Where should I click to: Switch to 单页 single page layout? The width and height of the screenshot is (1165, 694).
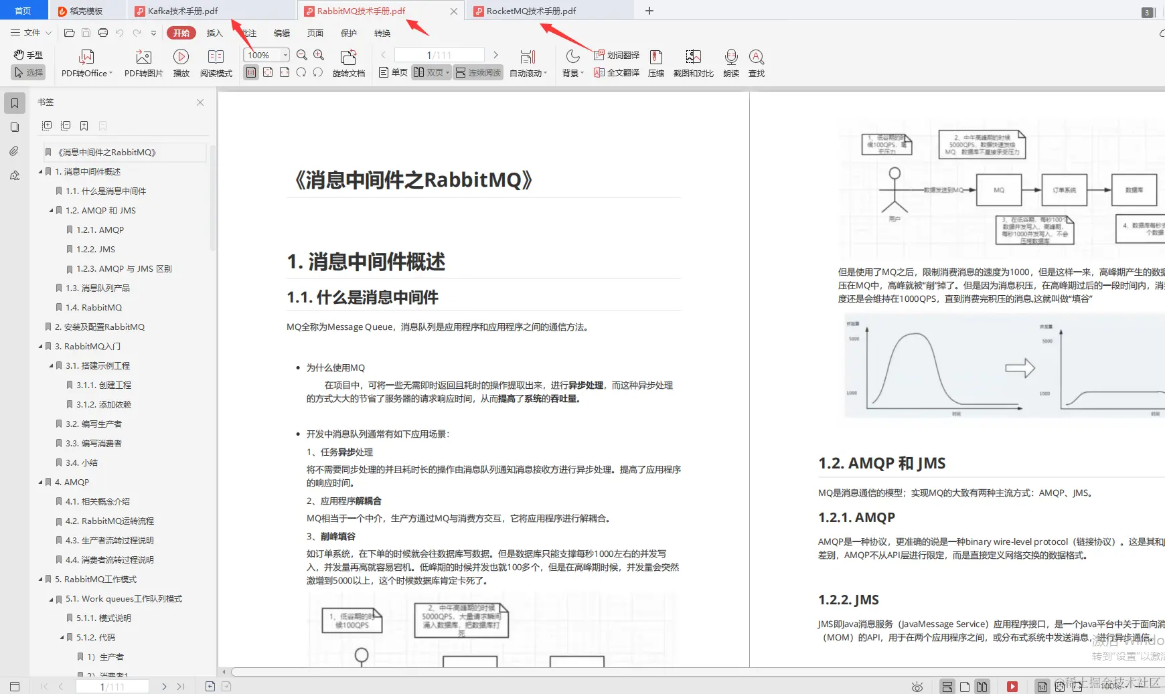[x=393, y=72]
